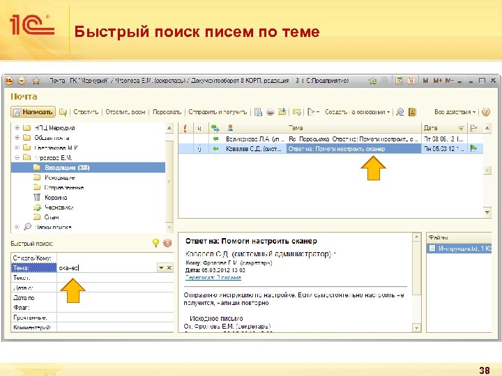Open the Спам folder
The height and width of the screenshot is (376, 502).
point(51,217)
